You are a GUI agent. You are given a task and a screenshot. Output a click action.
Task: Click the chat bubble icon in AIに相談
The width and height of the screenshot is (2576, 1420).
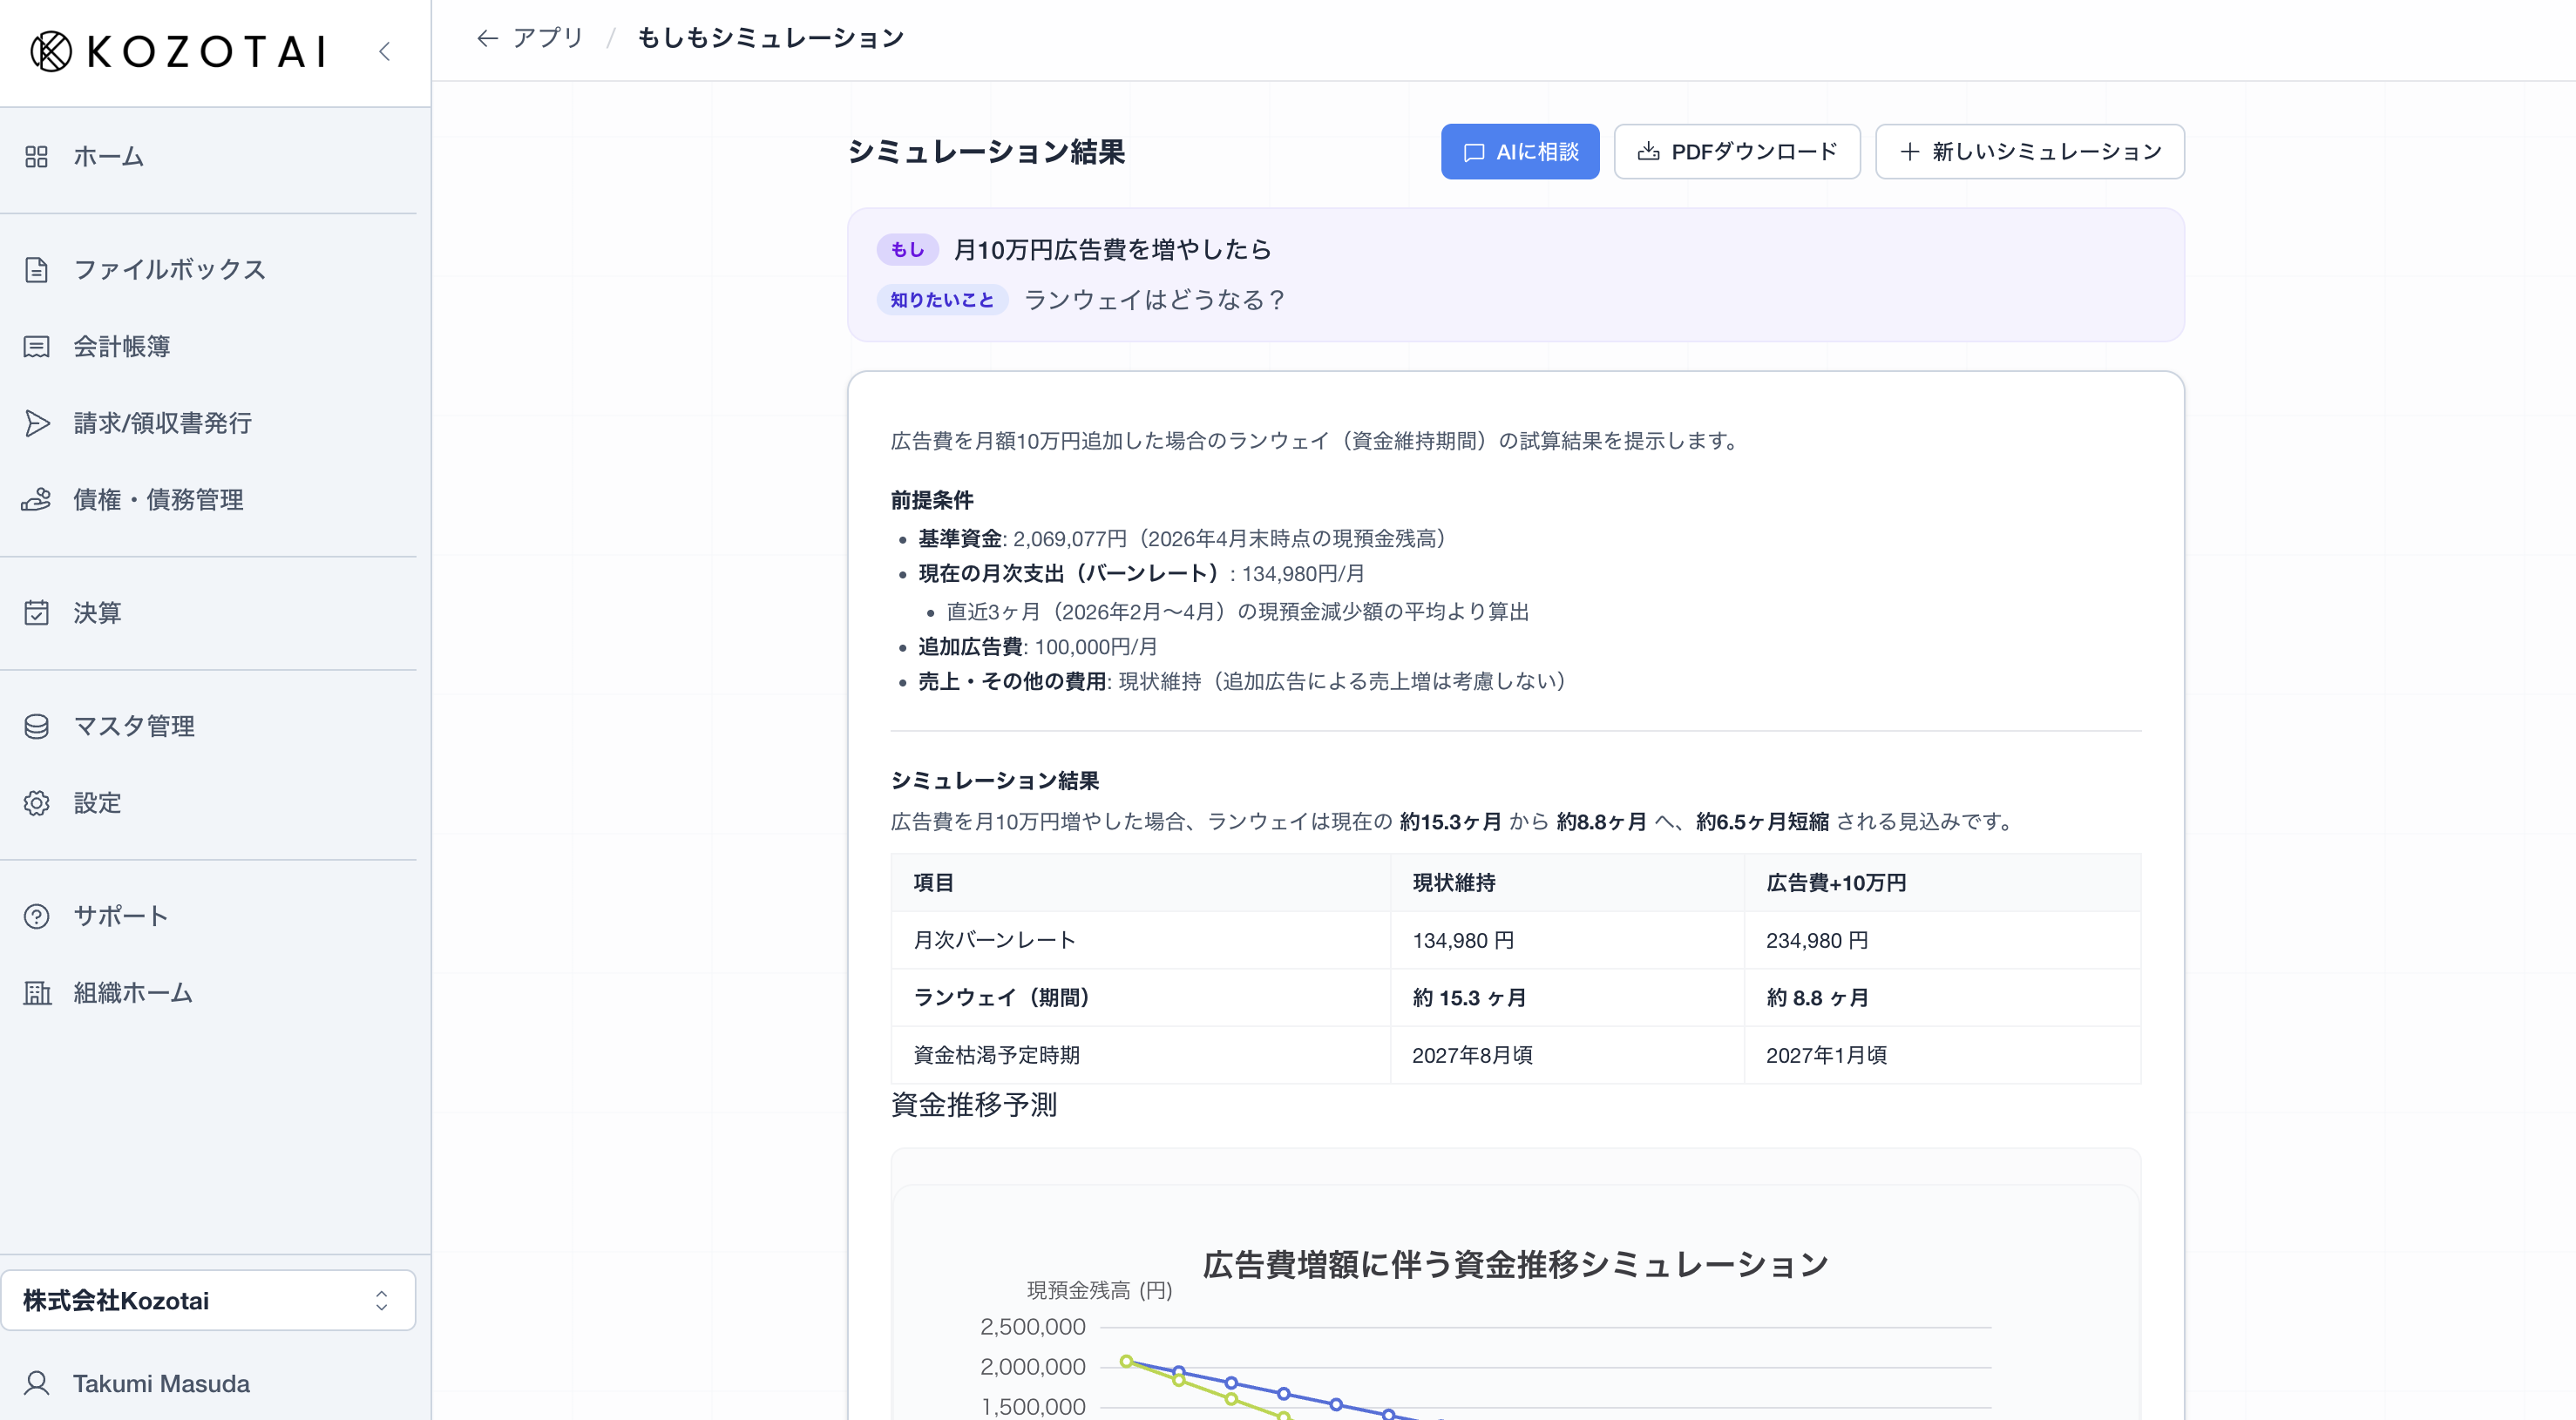tap(1474, 153)
